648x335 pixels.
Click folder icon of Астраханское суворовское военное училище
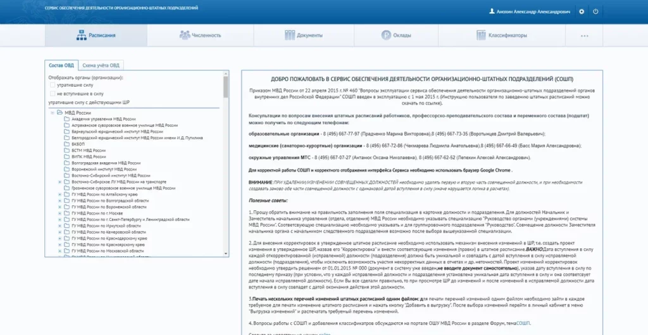click(x=66, y=125)
